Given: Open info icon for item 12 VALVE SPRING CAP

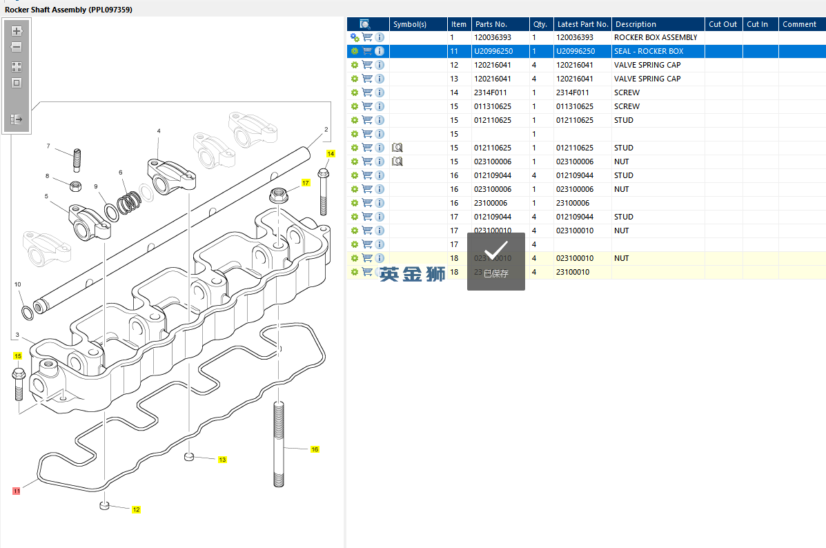Looking at the screenshot, I should (380, 65).
